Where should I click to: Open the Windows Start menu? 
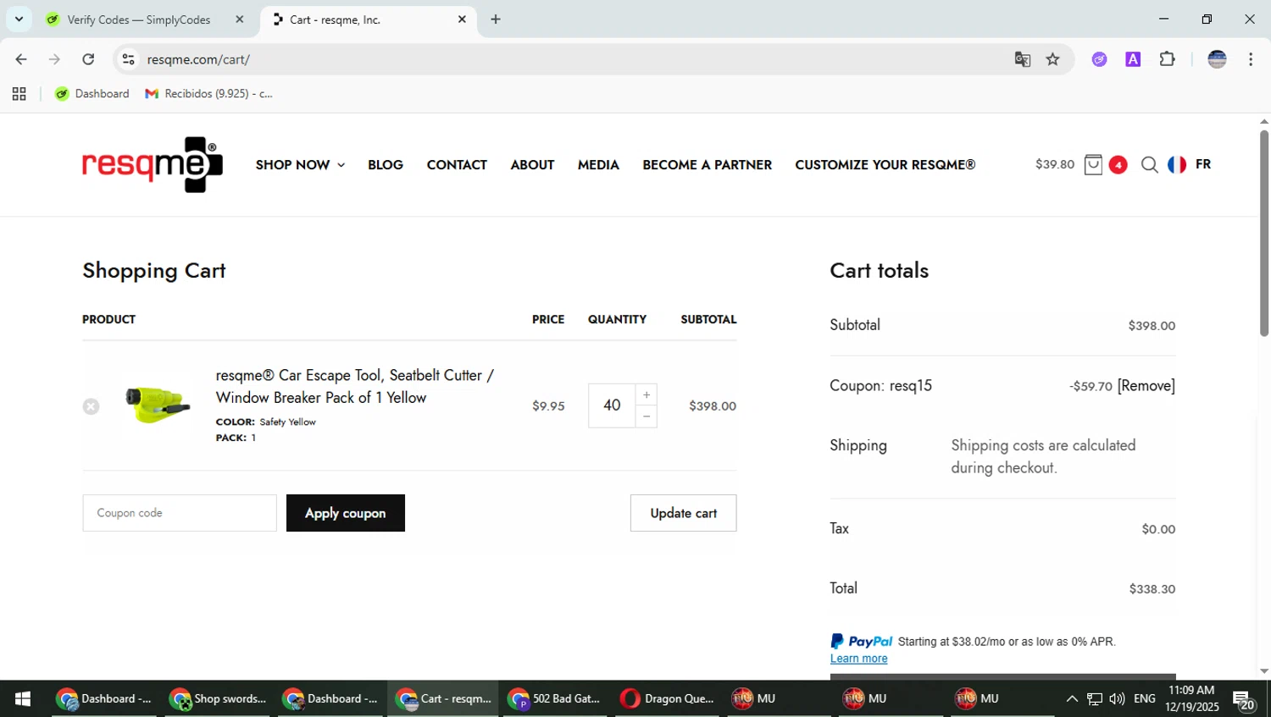click(23, 698)
